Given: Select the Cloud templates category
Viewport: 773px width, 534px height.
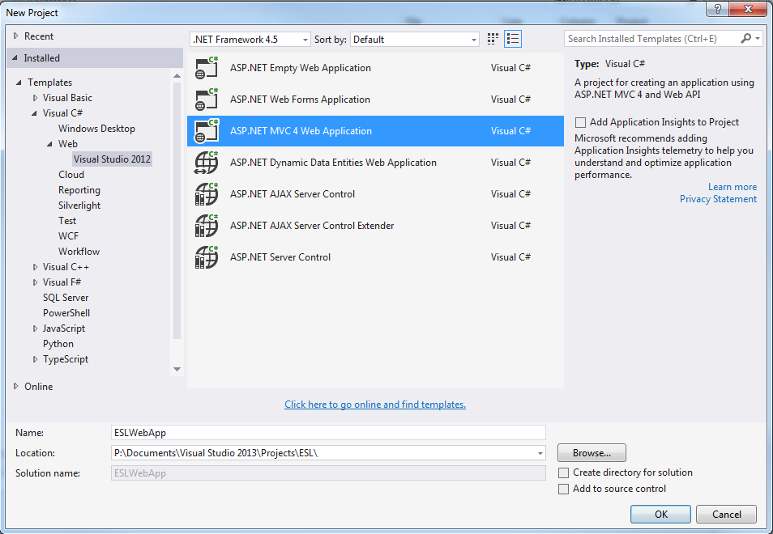Looking at the screenshot, I should [x=71, y=175].
